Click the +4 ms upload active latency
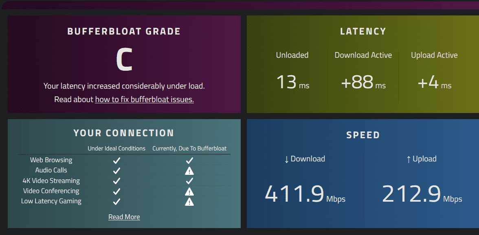Image resolution: width=479 pixels, height=235 pixels. 434,82
